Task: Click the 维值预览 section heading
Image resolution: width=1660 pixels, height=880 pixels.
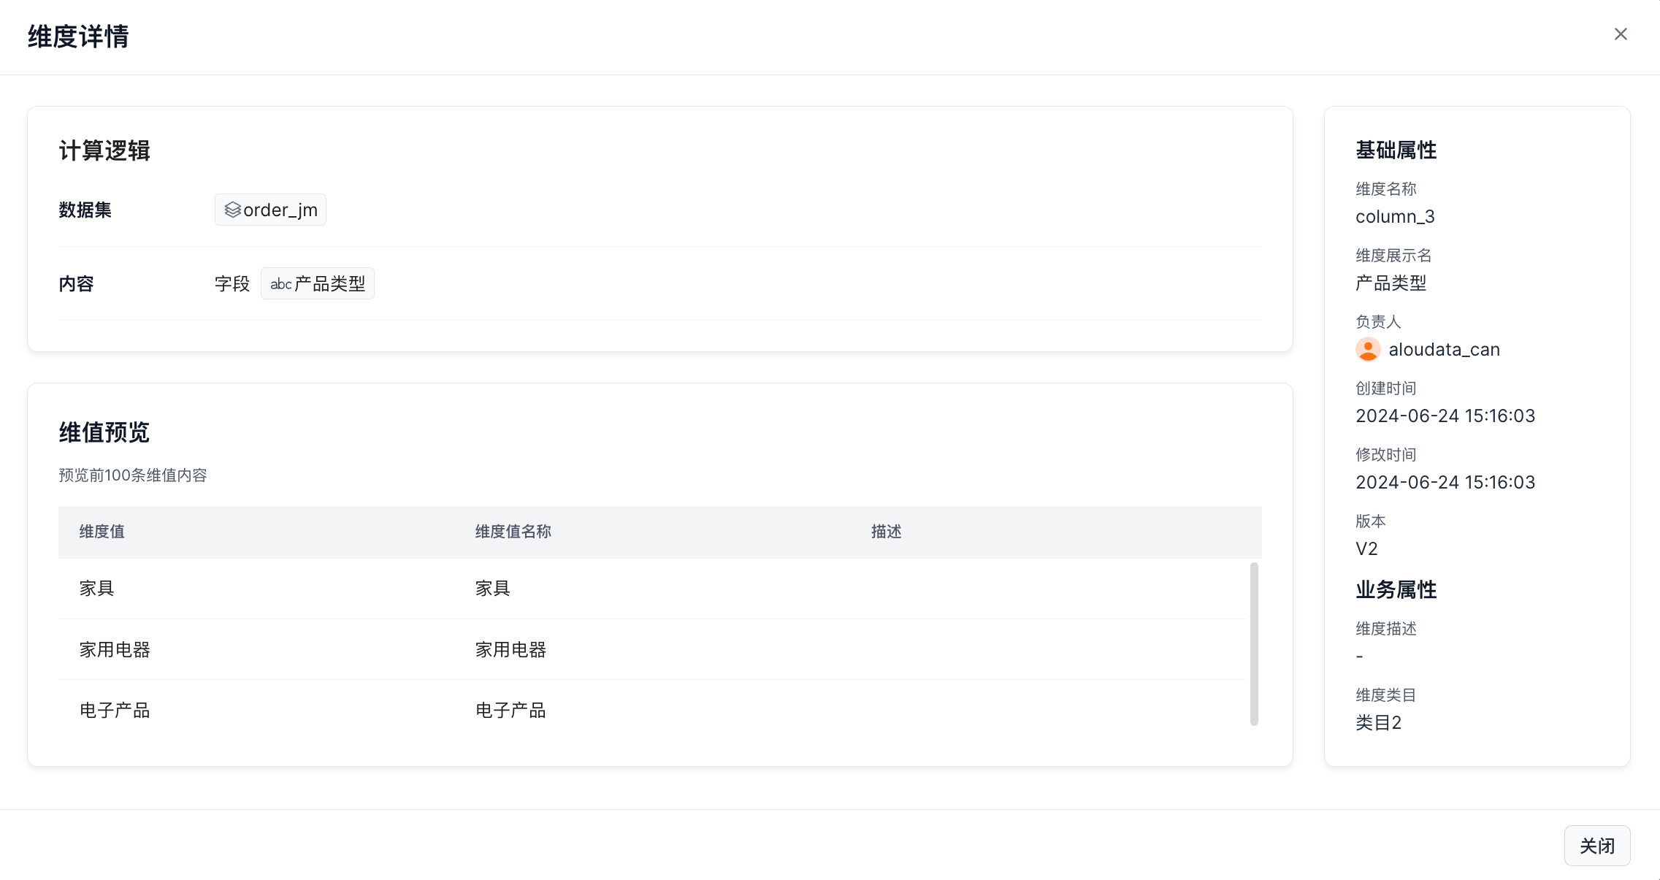Action: 104,432
